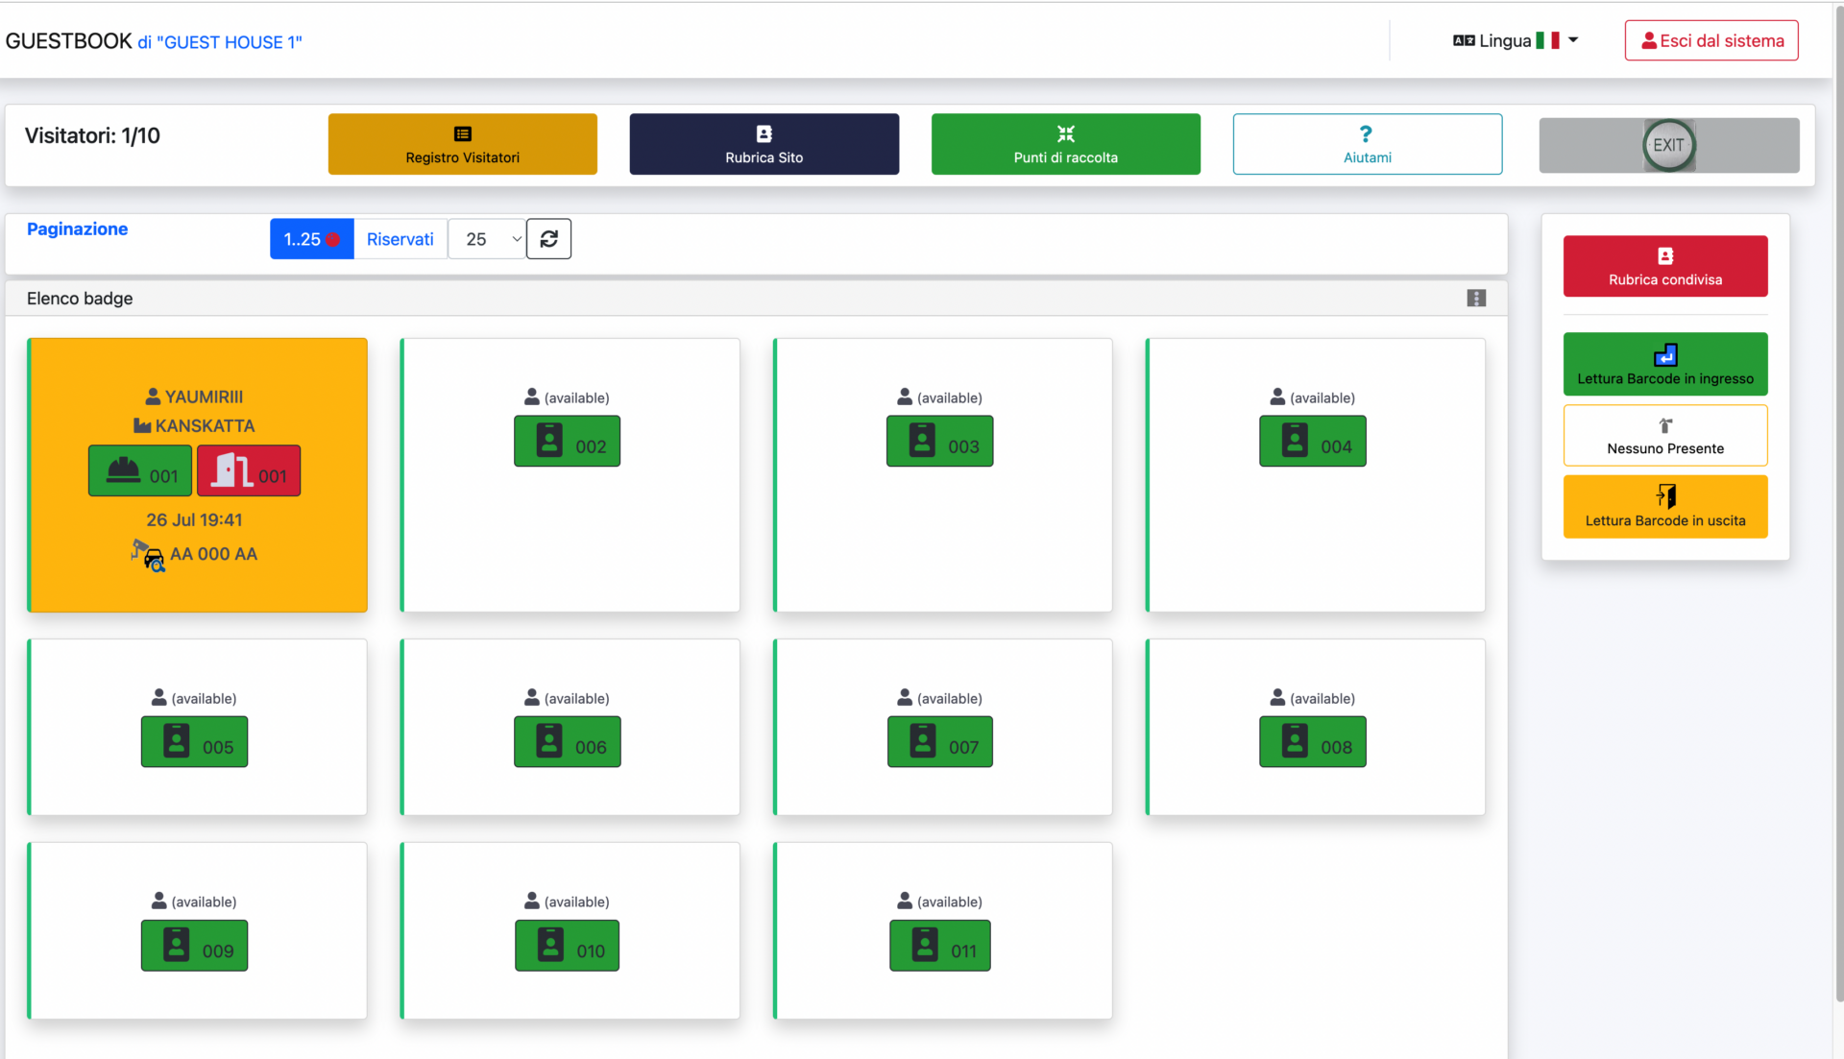Click the refresh icon next to pagination
1844x1059 pixels.
pos(548,239)
